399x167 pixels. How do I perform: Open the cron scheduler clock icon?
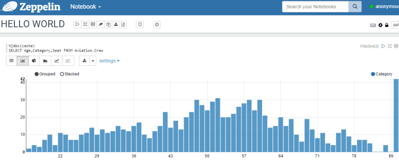pyautogui.click(x=157, y=24)
